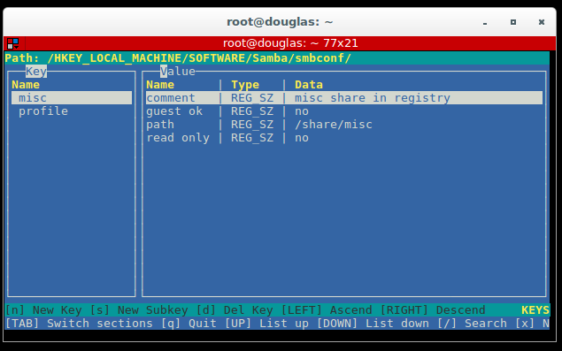The width and height of the screenshot is (562, 351).
Task: Select the path value name
Action: click(160, 125)
